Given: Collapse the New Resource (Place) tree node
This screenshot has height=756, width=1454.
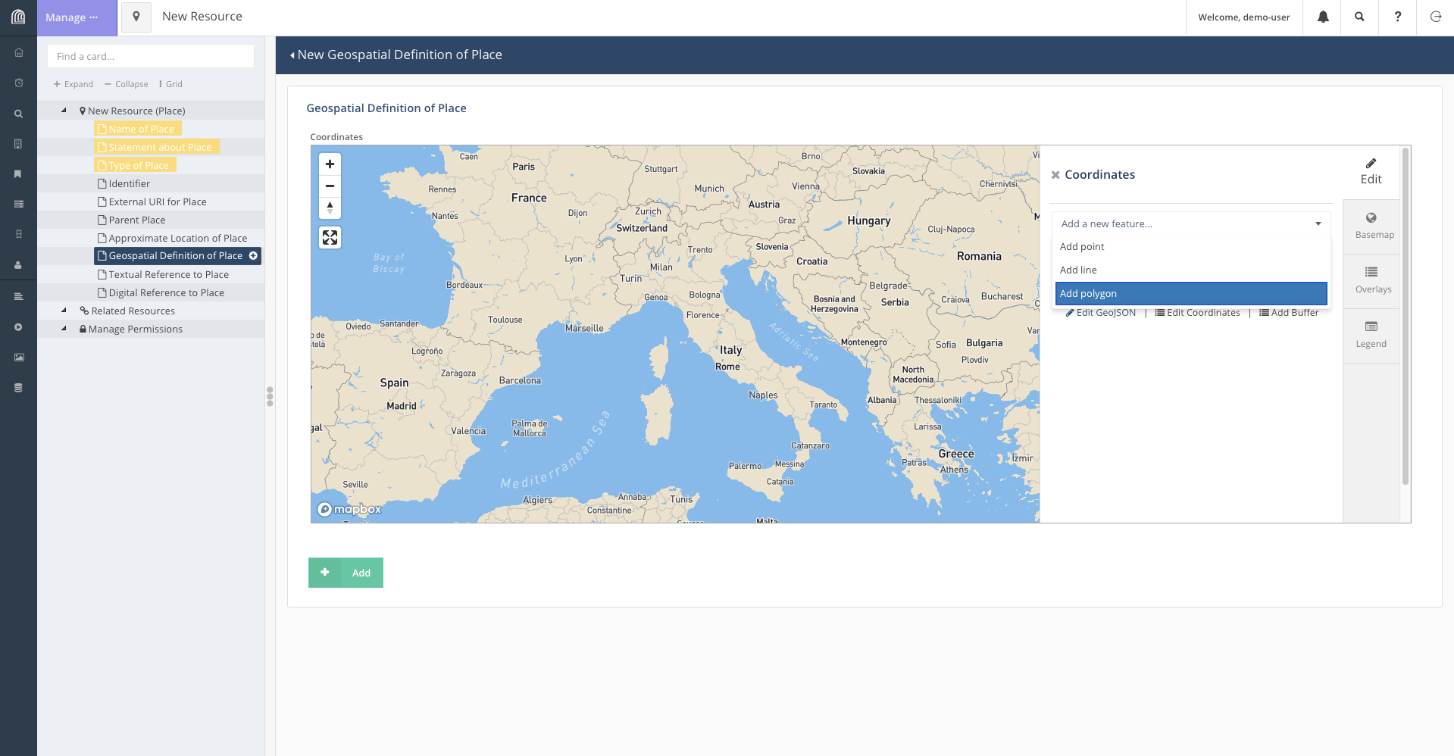Looking at the screenshot, I should click(x=64, y=111).
